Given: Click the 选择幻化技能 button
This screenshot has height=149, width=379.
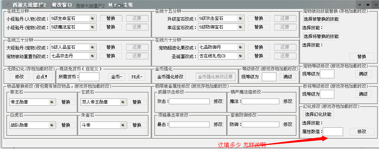Looking at the screenshot, I should click(x=318, y=114).
